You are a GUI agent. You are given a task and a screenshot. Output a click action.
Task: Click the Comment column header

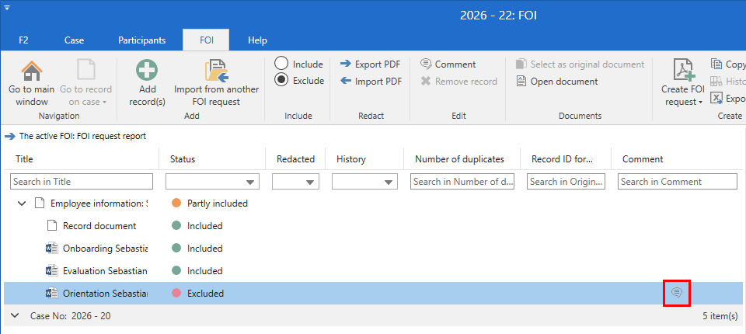643,159
